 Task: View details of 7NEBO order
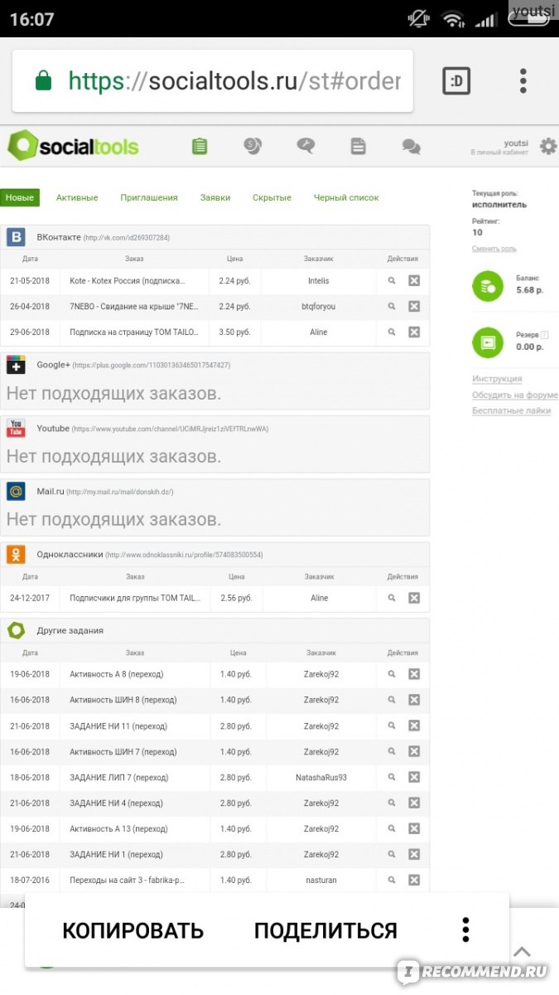(x=392, y=307)
